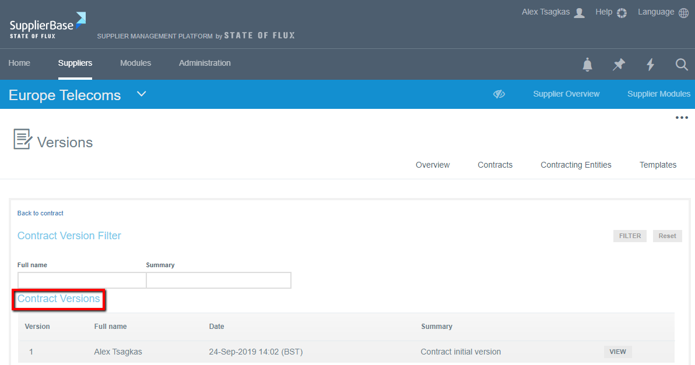
Task: Click the pin icon in navbar
Action: [x=619, y=65]
